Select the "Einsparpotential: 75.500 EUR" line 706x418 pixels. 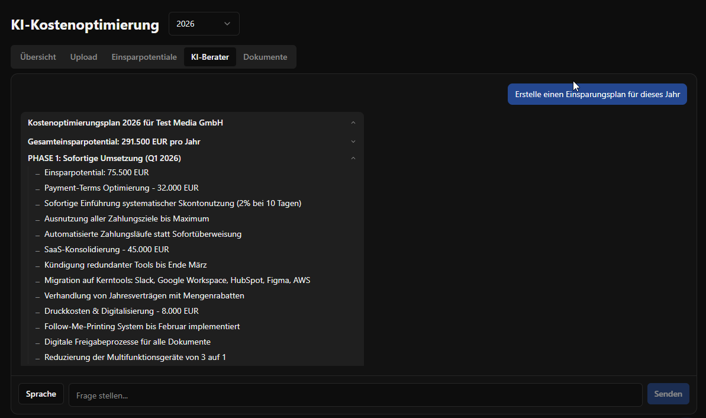pos(96,172)
